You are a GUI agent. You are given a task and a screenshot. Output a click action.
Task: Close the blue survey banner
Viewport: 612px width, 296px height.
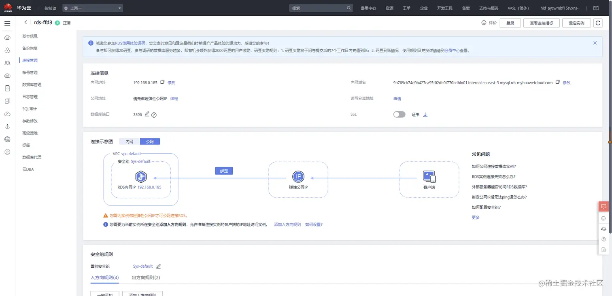coord(595,43)
